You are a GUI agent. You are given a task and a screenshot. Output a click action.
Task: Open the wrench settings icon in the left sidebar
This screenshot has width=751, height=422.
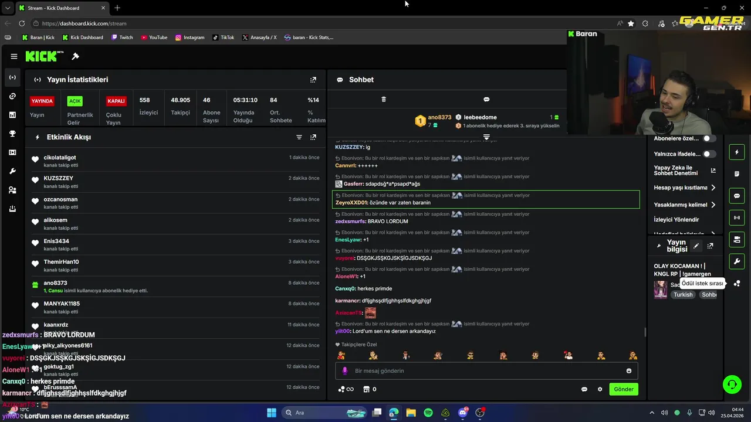[12, 171]
